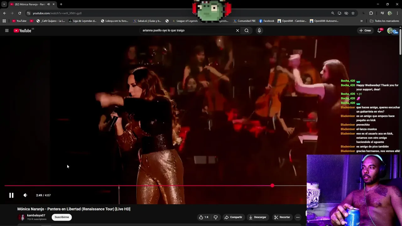
Task: Open Comunidad PBE bookmark
Action: tap(245, 21)
